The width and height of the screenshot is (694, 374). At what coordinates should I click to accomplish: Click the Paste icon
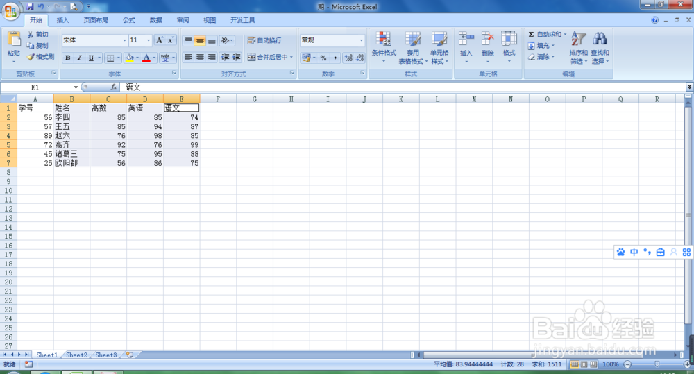14,39
